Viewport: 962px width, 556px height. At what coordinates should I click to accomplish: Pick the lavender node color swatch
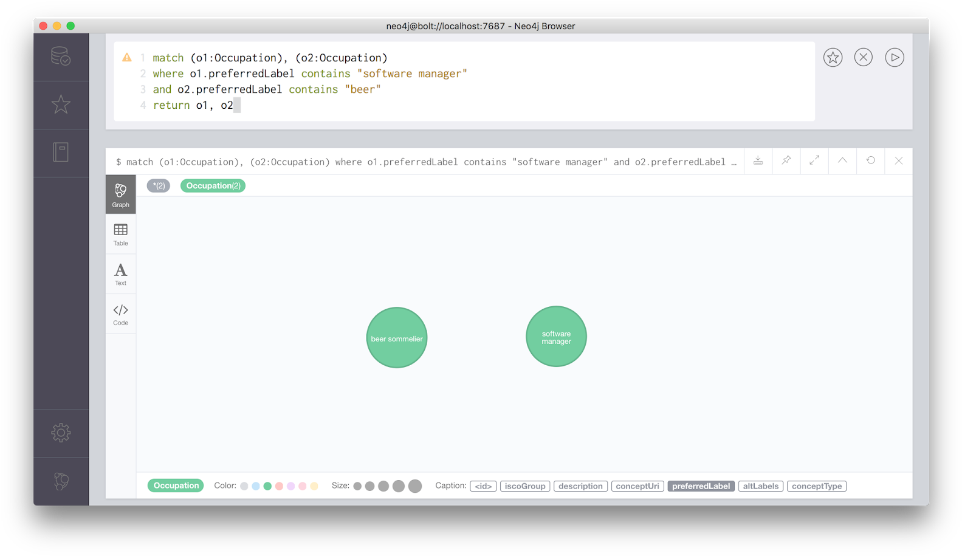290,486
